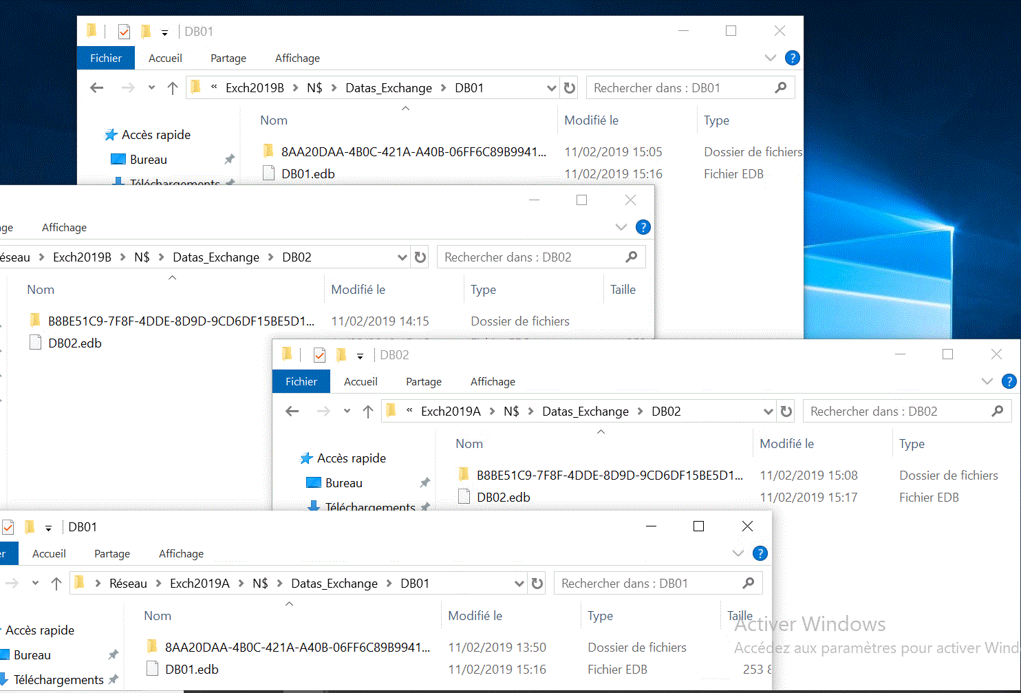This screenshot has height=693, width=1021.
Task: Click Réseau breadcrumb in Exch2019A DB01 window
Action: pyautogui.click(x=128, y=584)
